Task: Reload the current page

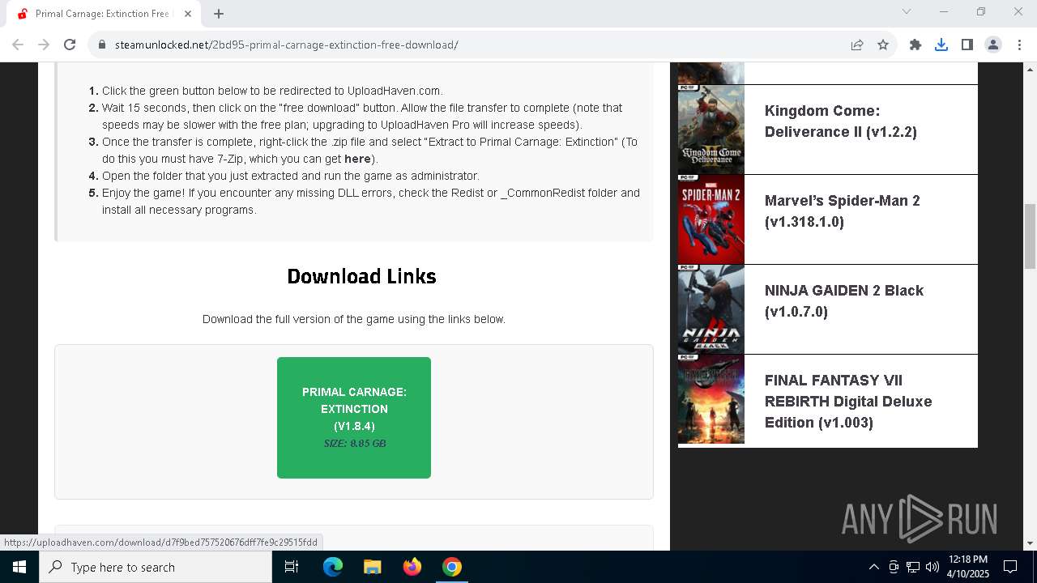Action: (70, 45)
